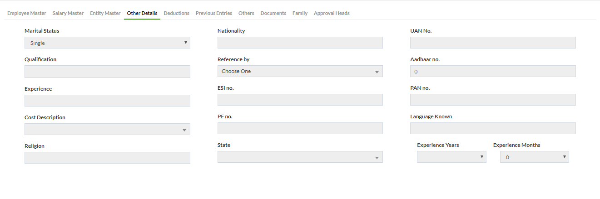Open the Entity Master tab
The image size is (600, 199).
point(105,13)
